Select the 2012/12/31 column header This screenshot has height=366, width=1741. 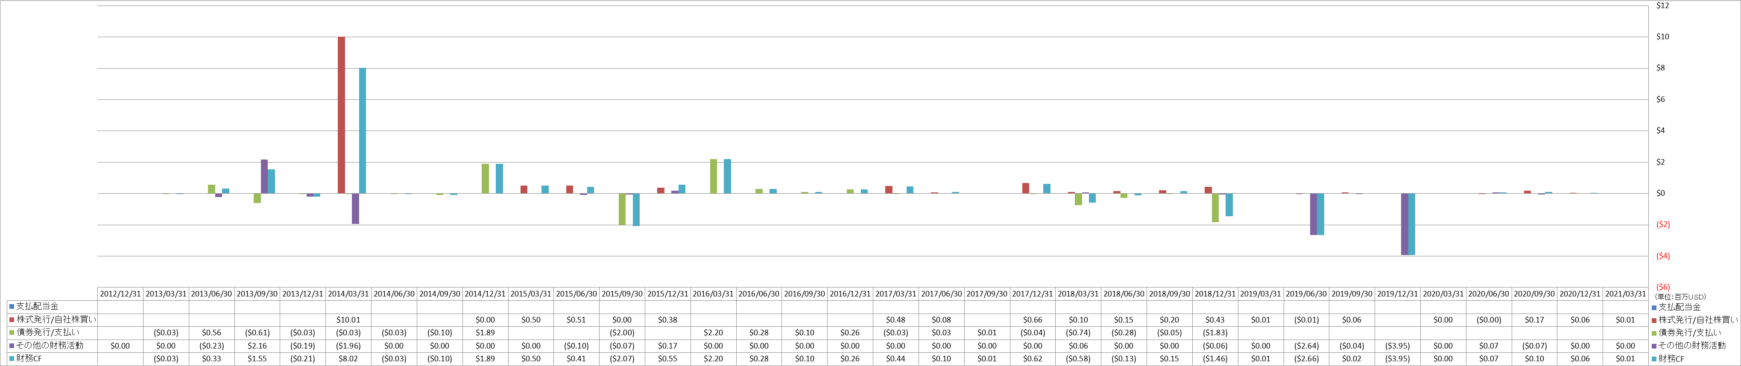(120, 294)
